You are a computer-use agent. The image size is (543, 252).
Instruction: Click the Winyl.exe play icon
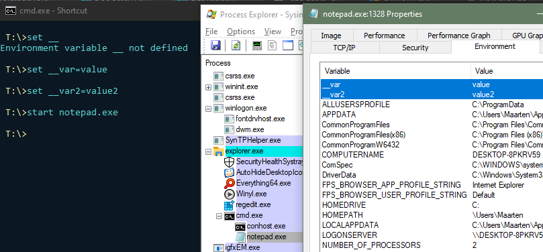(x=230, y=194)
